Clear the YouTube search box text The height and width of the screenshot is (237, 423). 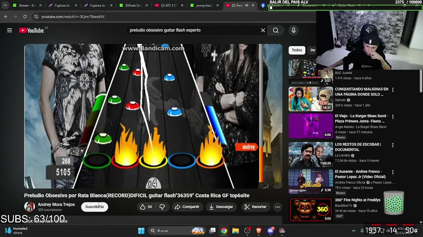(x=263, y=30)
